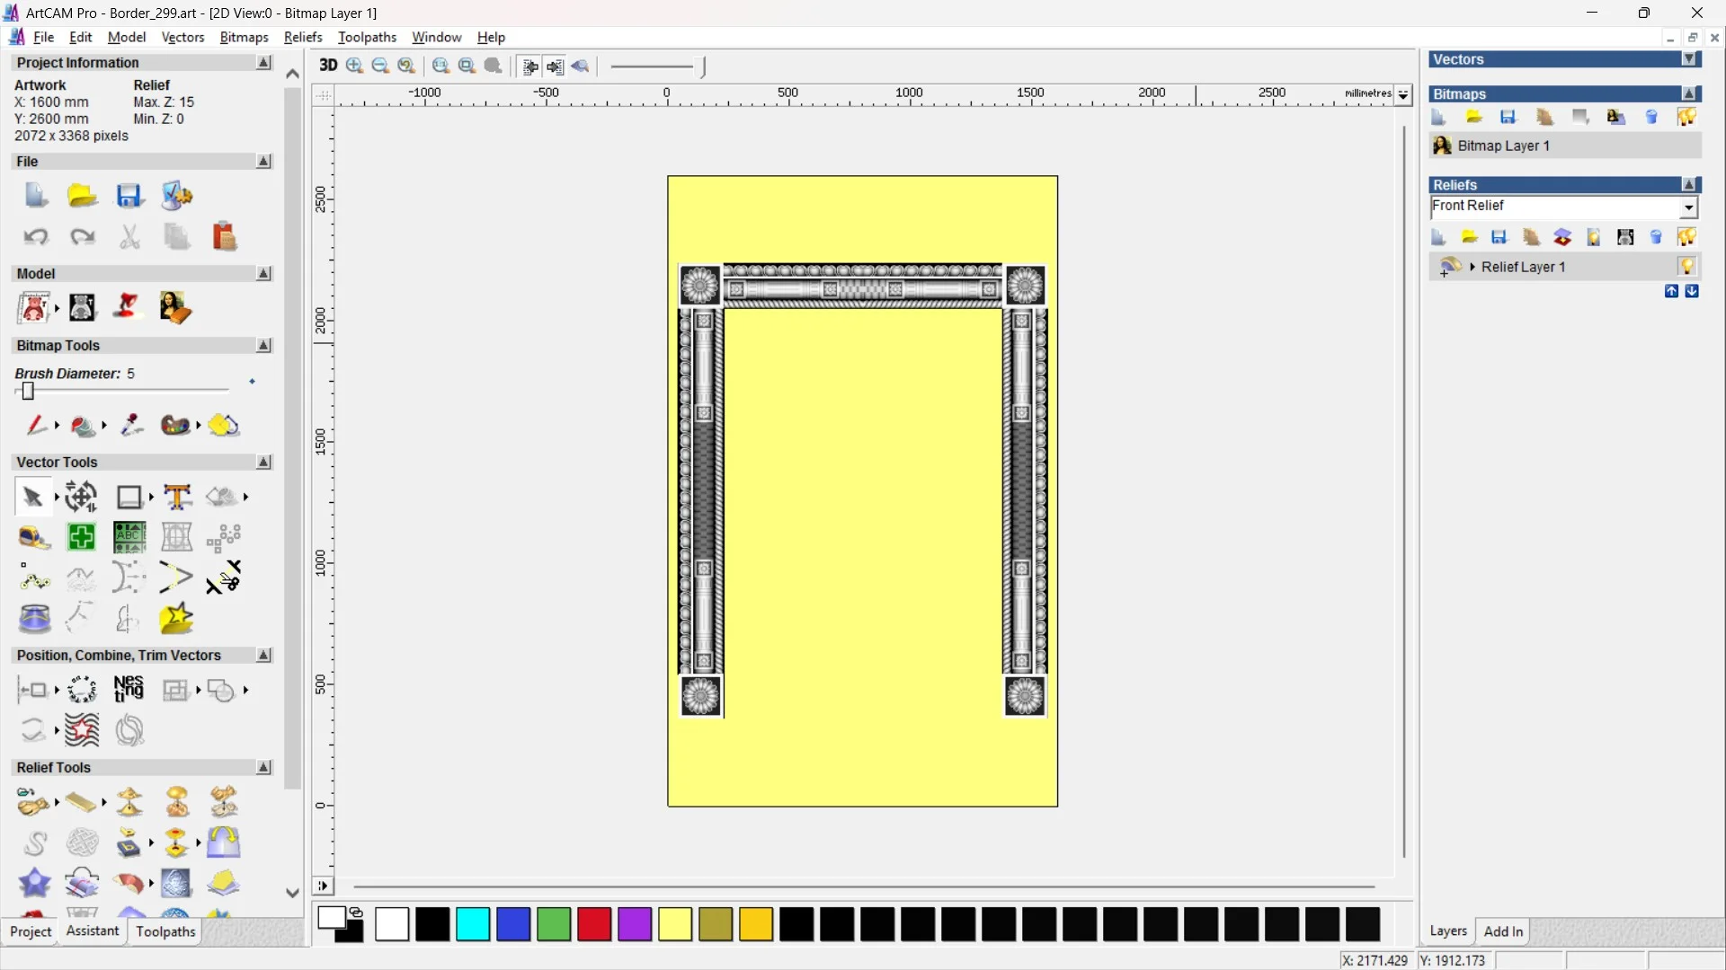
Task: Create a new bitmap layer
Action: tap(1438, 117)
